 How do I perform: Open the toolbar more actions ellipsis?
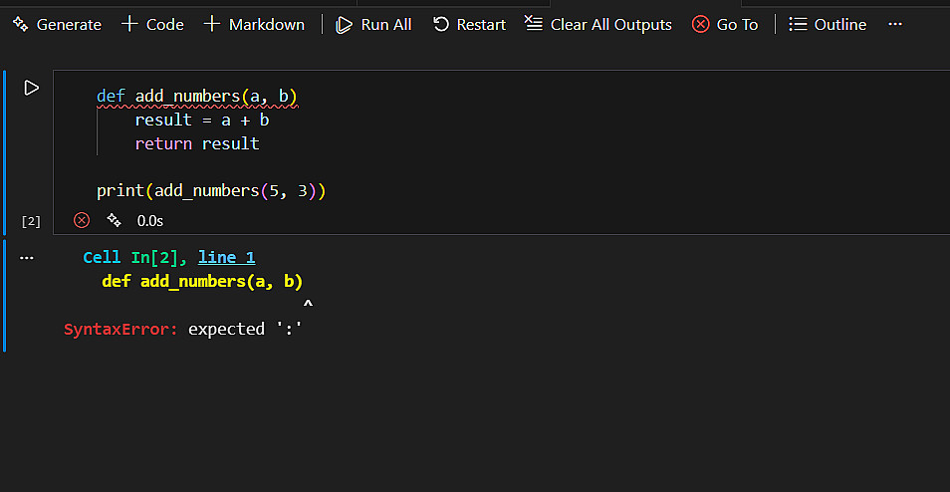(x=895, y=24)
